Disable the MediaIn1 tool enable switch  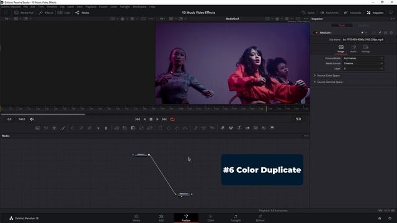click(316, 33)
